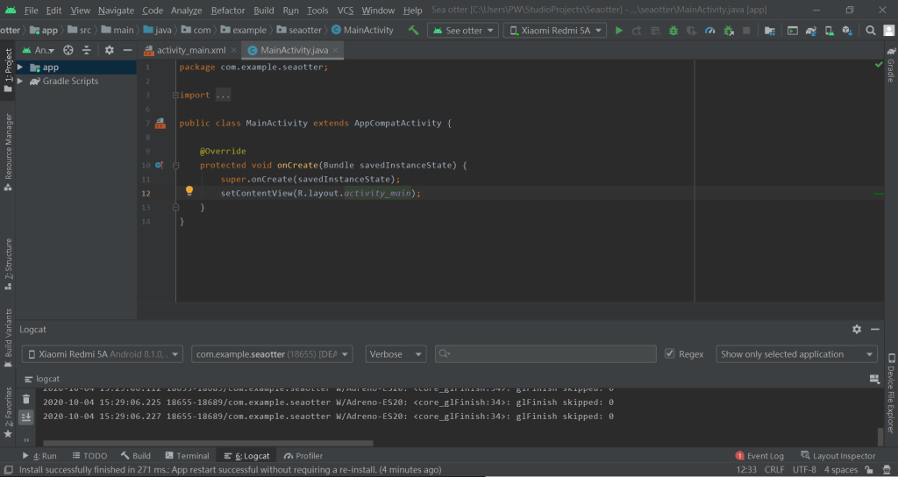This screenshot has width=898, height=477.
Task: Open the Refactor menu
Action: click(228, 11)
